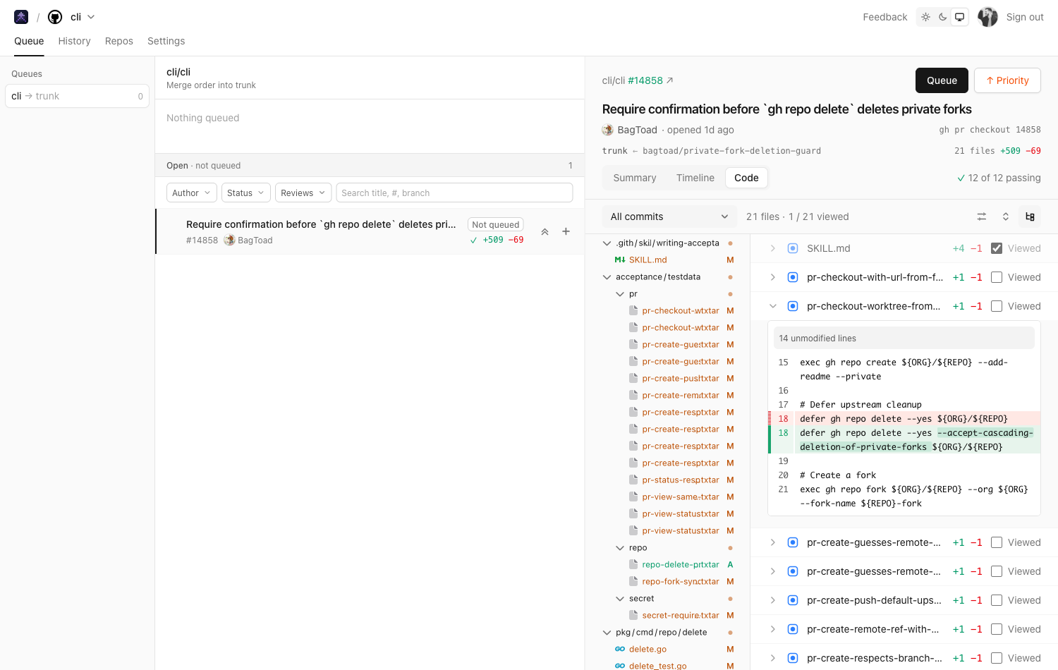
Task: Open the Feedback link
Action: (x=885, y=17)
